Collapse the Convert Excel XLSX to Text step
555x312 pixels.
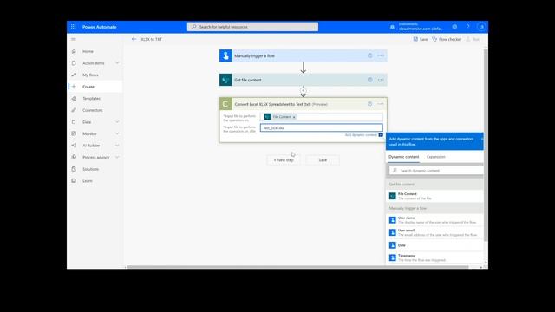[x=303, y=104]
